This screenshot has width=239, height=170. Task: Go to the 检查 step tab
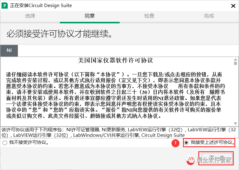(x=149, y=16)
